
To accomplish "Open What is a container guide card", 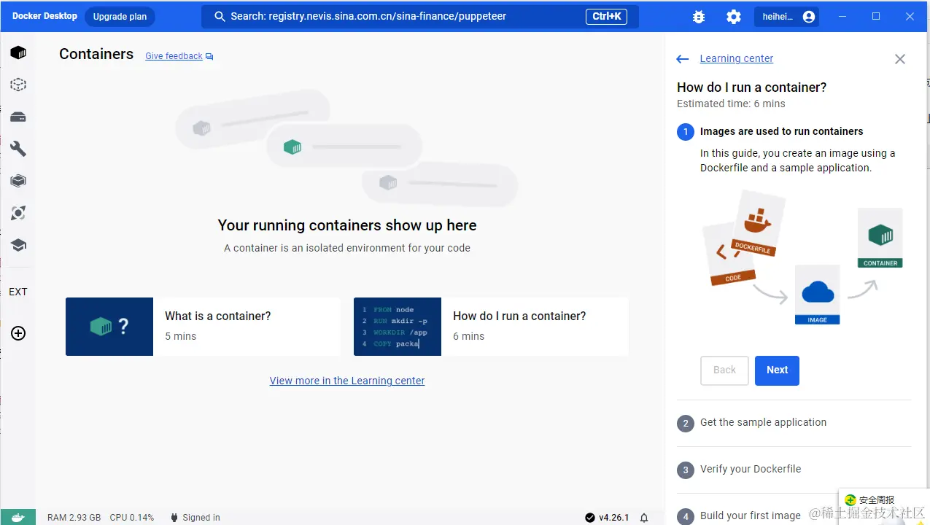I will pyautogui.click(x=203, y=327).
